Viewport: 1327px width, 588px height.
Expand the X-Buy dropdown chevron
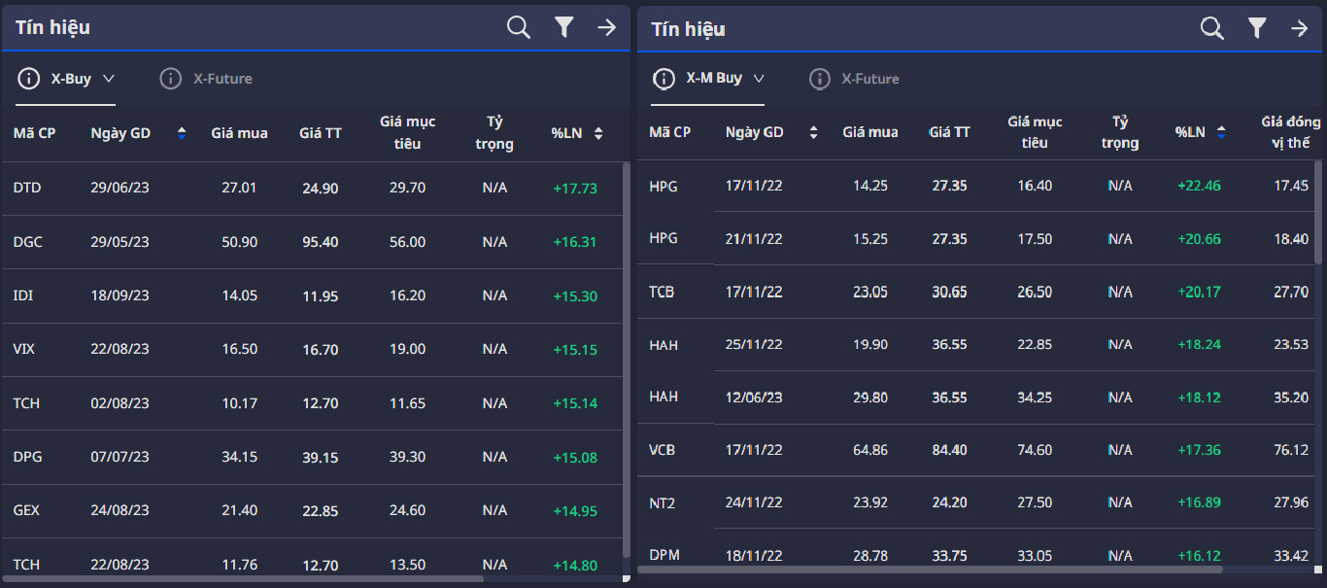pos(109,79)
